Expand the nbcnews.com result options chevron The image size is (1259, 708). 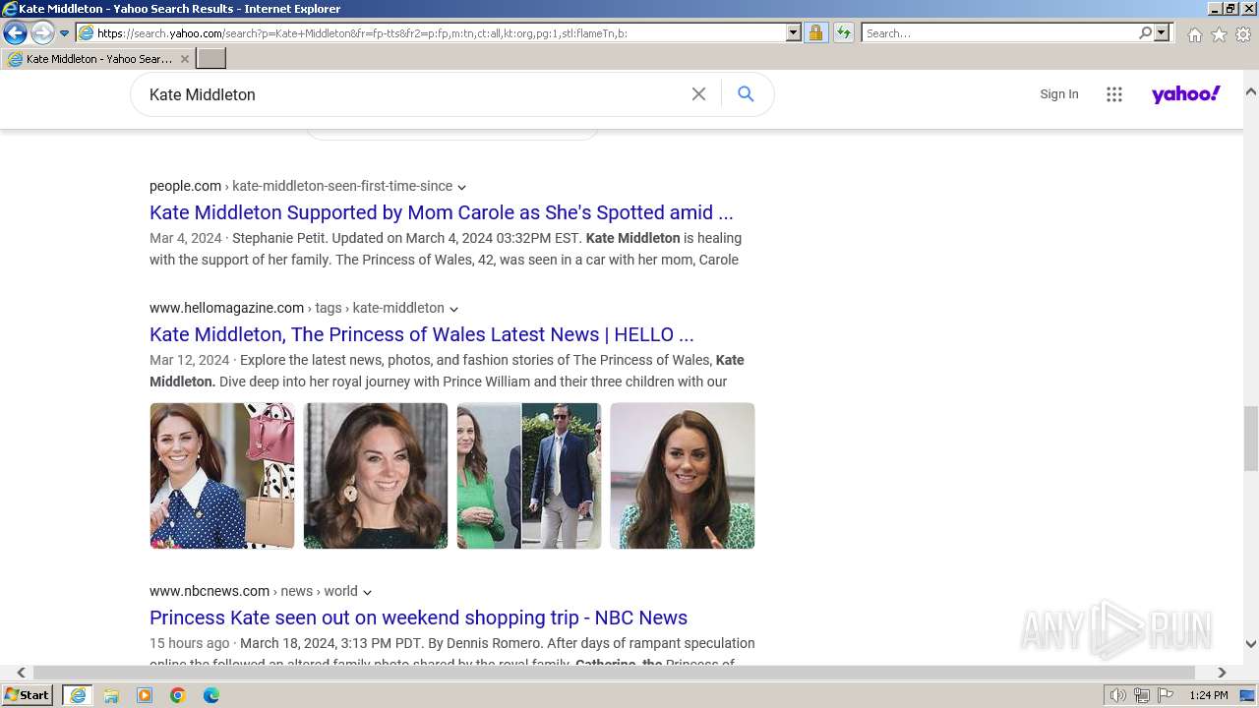coord(367,592)
